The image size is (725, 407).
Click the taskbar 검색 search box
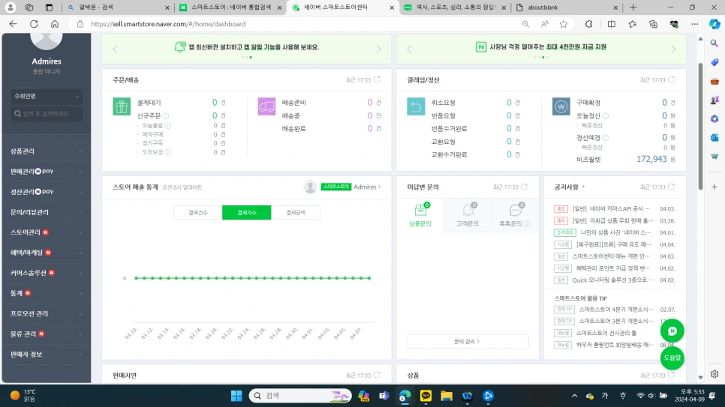pyautogui.click(x=300, y=396)
